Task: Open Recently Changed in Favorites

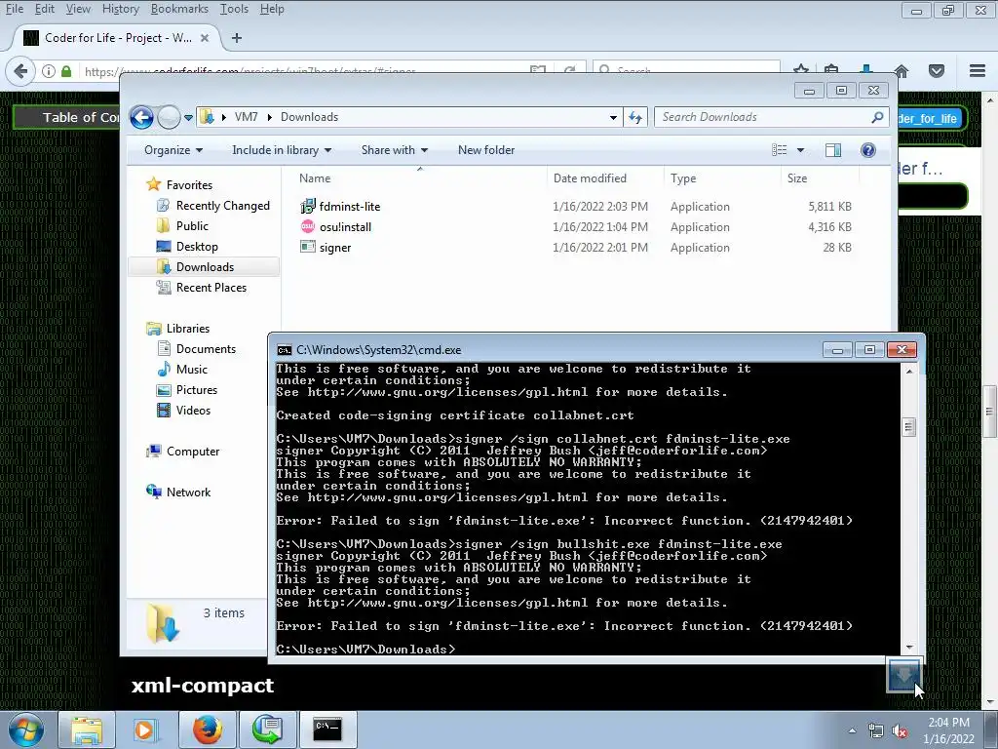Action: 223,206
